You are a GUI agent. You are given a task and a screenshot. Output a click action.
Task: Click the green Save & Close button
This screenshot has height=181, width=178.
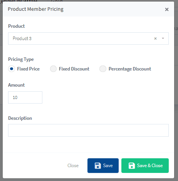point(145,166)
